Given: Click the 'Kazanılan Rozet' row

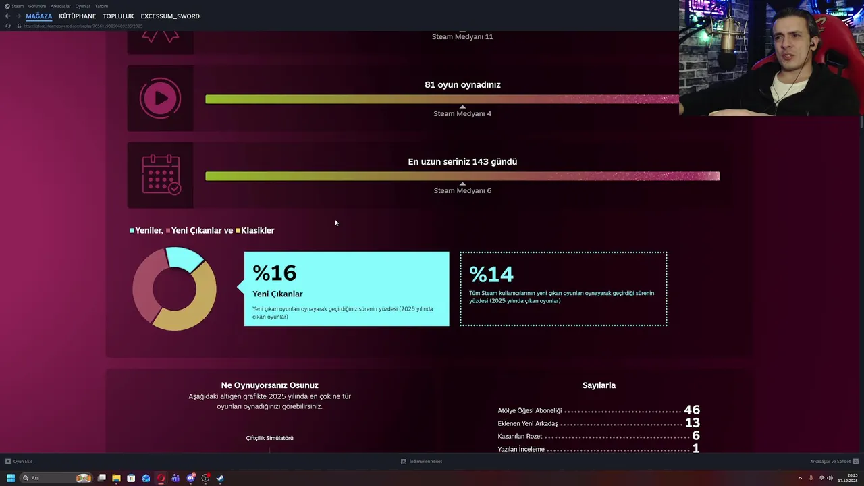Looking at the screenshot, I should 599,436.
